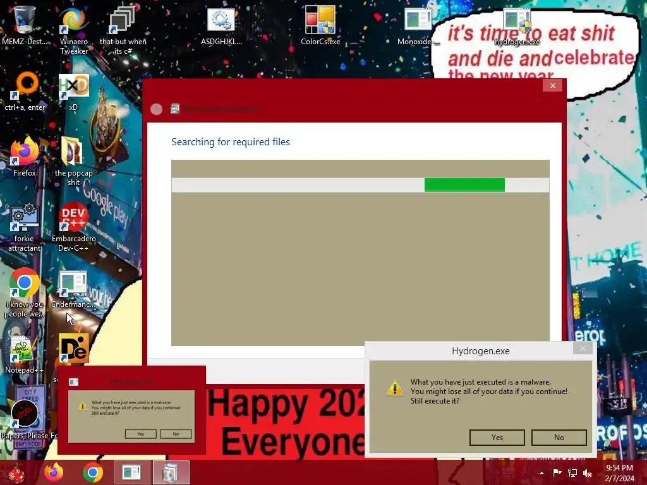647x485 pixels.
Task: Open the clock showing 9:54 PM
Action: (x=619, y=473)
